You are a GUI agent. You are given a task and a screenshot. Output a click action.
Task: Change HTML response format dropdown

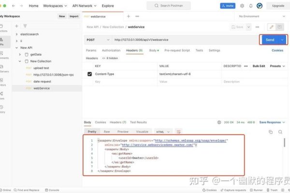tap(163, 132)
